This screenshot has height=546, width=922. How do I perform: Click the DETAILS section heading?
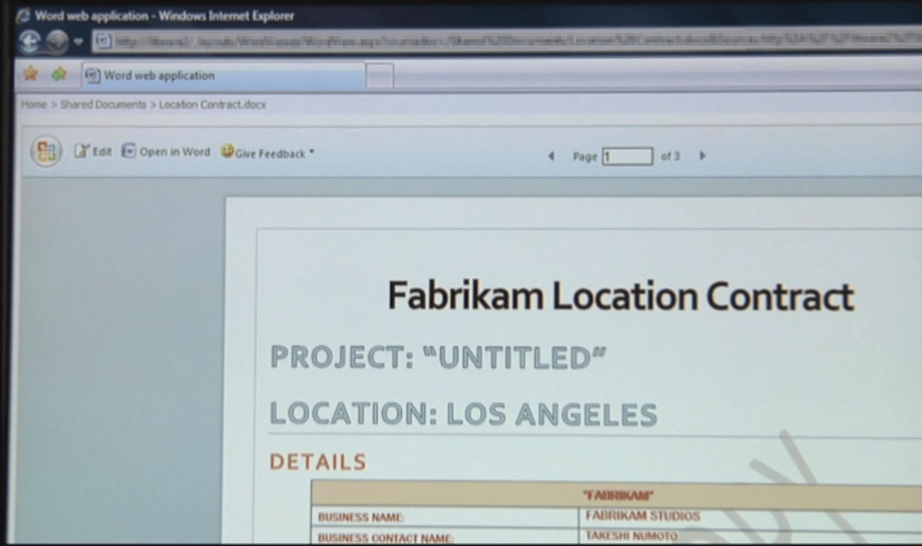318,462
